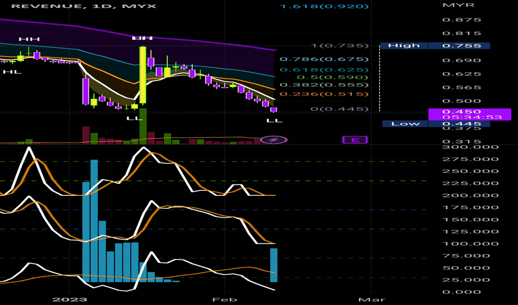Open the purple E earnings marker
518x305 pixels.
point(355,140)
